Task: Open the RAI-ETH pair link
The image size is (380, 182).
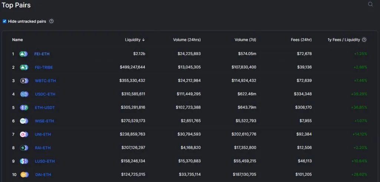Action: (43, 148)
